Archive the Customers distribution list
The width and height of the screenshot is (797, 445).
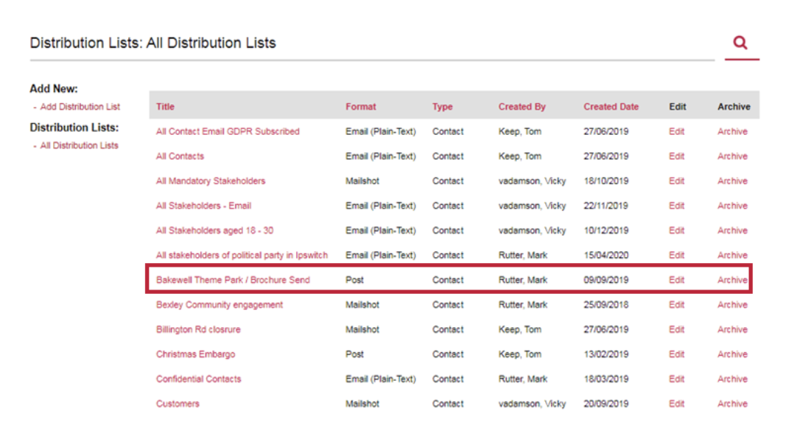(732, 403)
